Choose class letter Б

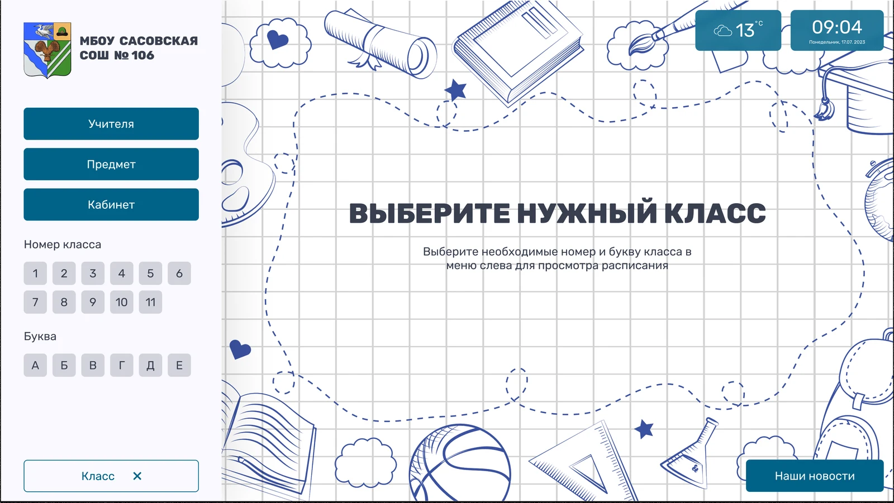click(64, 365)
